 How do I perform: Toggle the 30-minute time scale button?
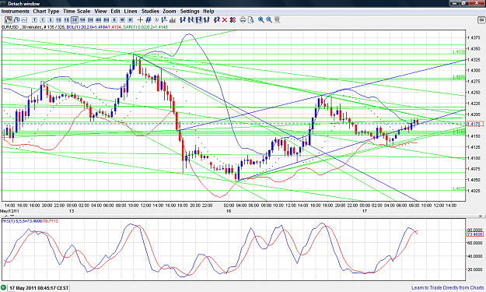75,20
